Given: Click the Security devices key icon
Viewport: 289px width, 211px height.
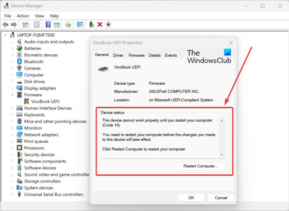Looking at the screenshot, I should point(19,154).
